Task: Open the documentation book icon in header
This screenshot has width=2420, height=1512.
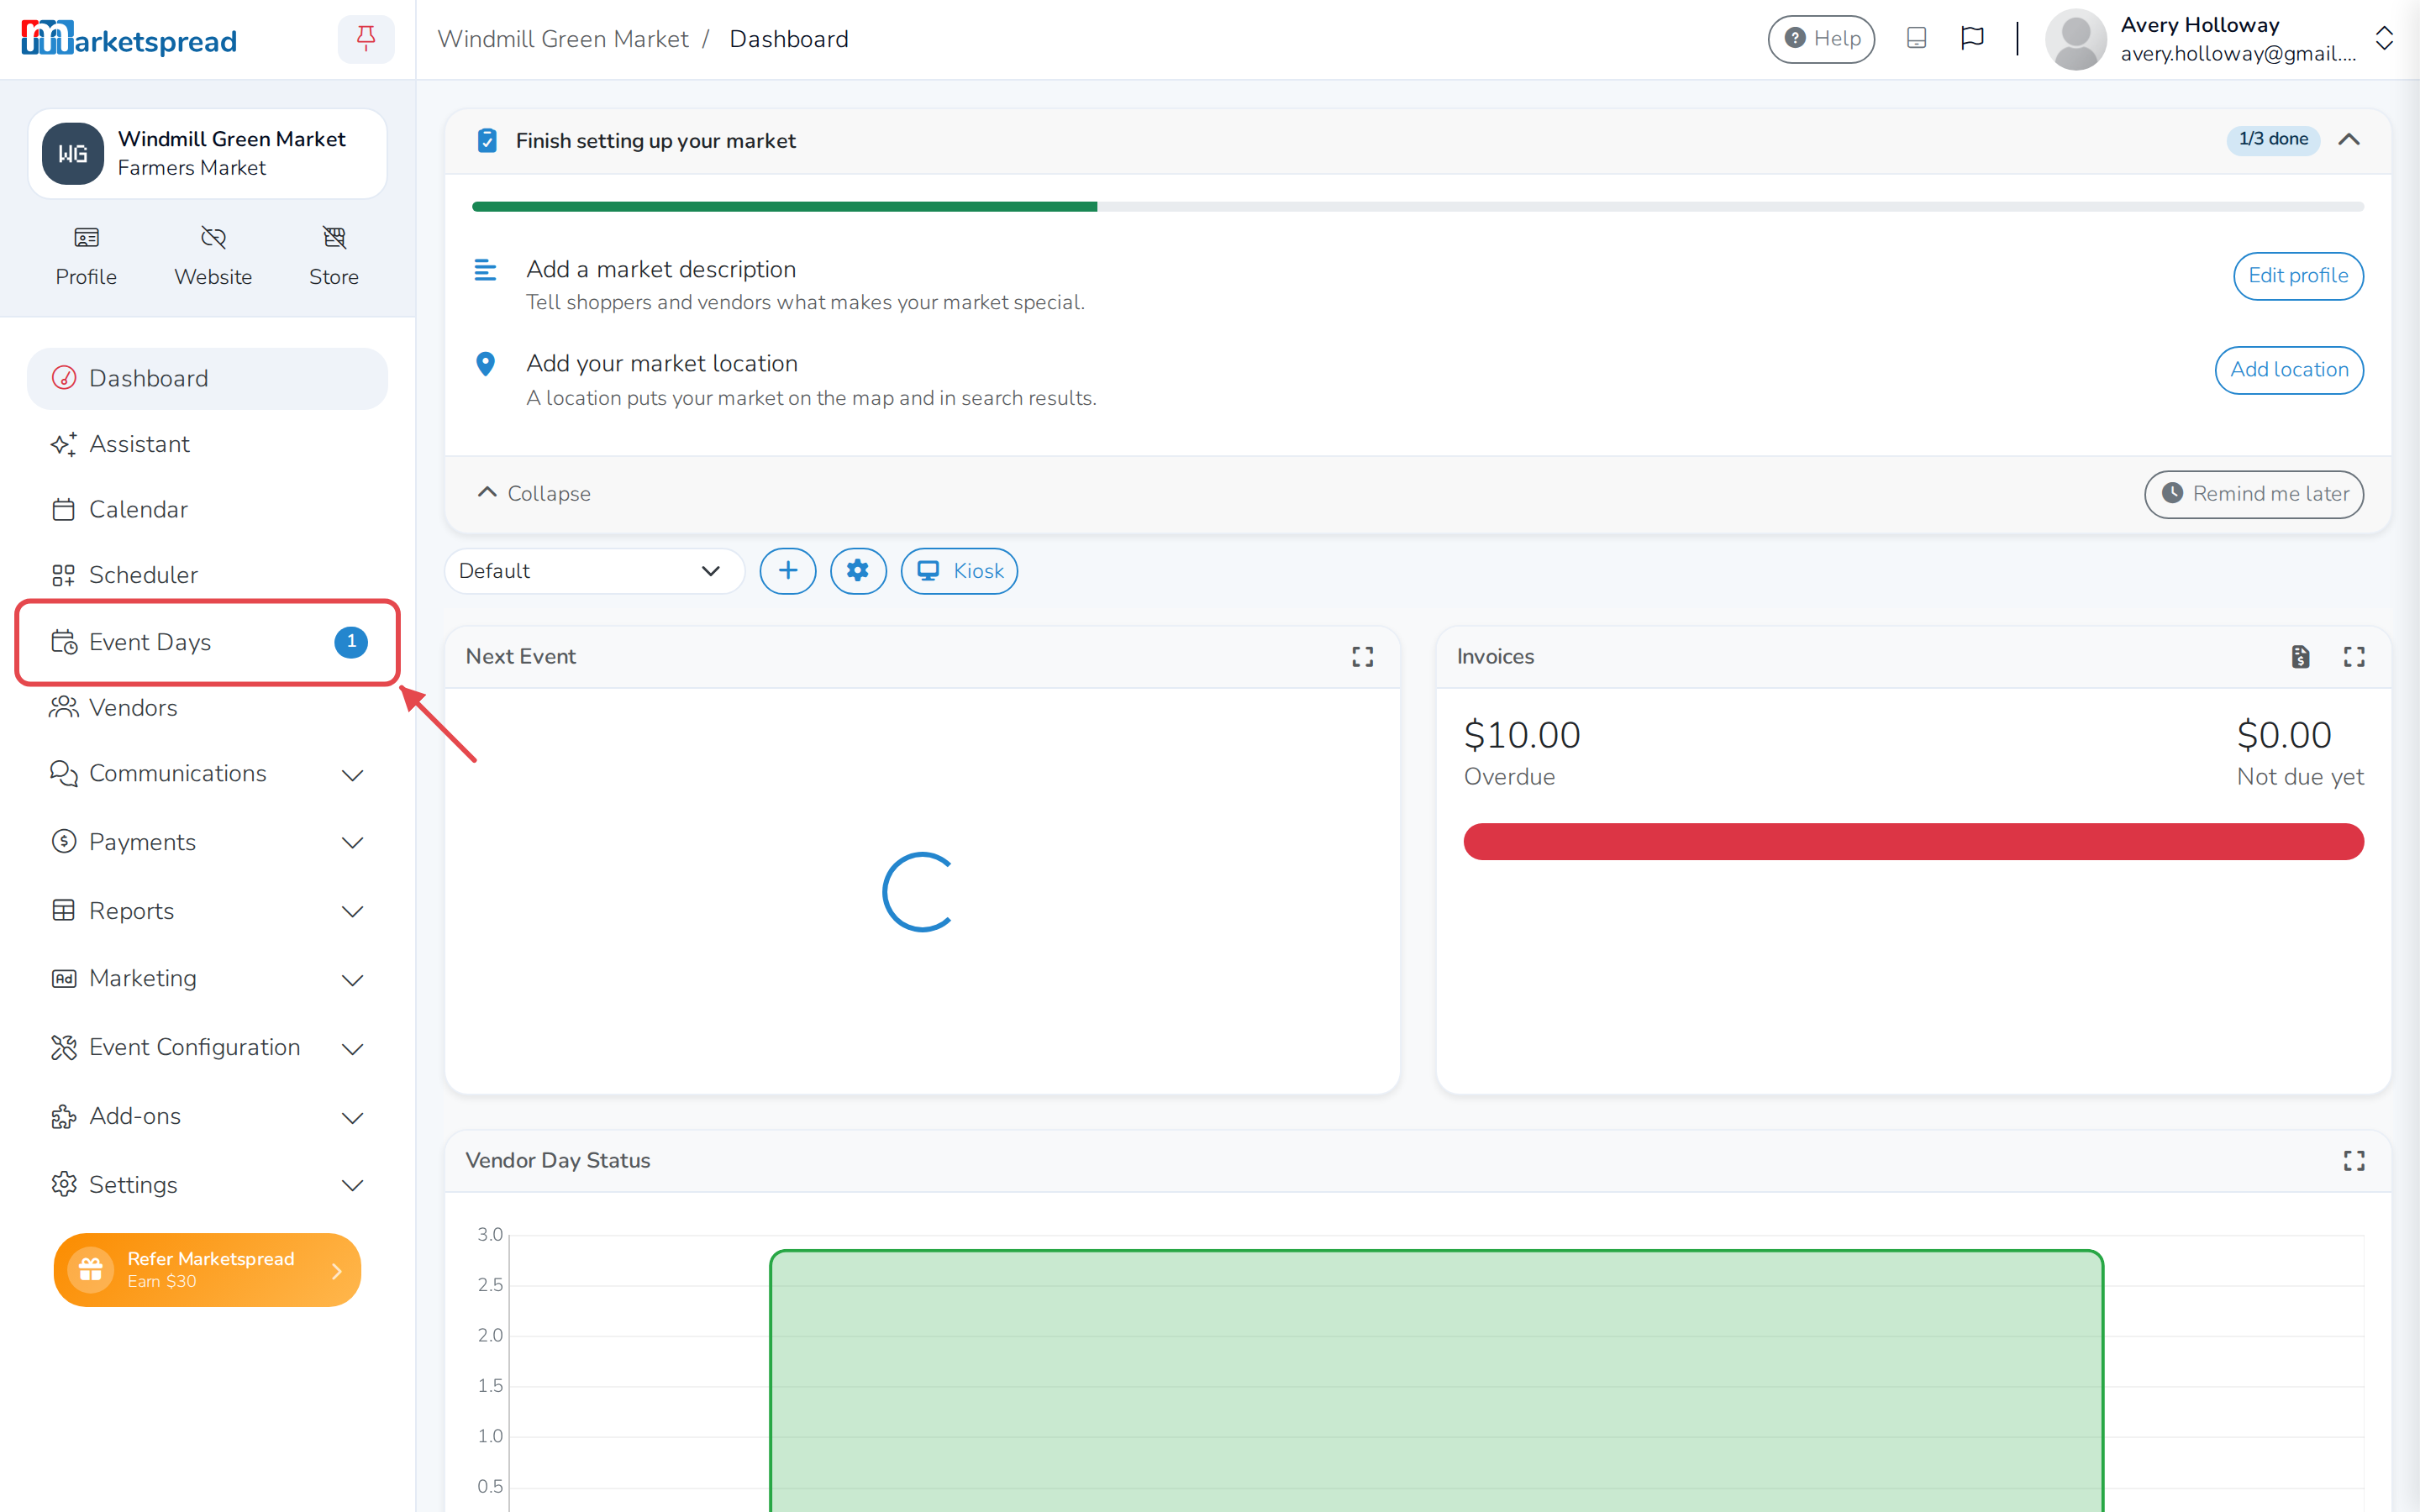Action: click(1916, 38)
